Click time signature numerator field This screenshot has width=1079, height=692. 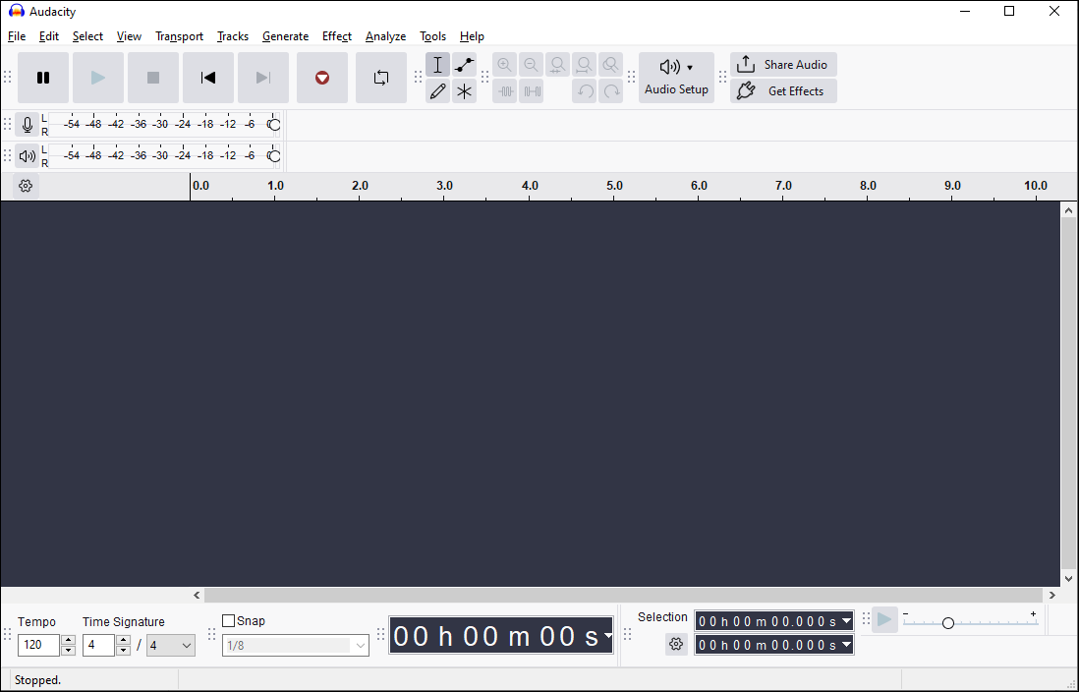(x=98, y=645)
